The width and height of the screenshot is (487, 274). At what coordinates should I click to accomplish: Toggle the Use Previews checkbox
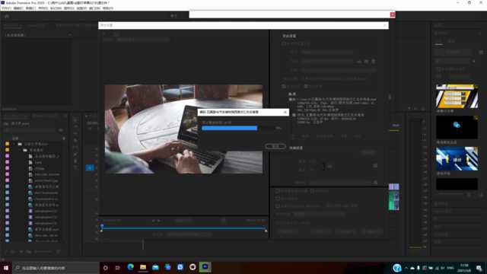coord(313,191)
